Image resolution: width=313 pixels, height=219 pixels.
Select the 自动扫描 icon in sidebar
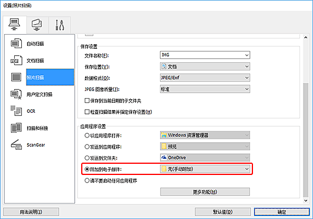coord(16,43)
